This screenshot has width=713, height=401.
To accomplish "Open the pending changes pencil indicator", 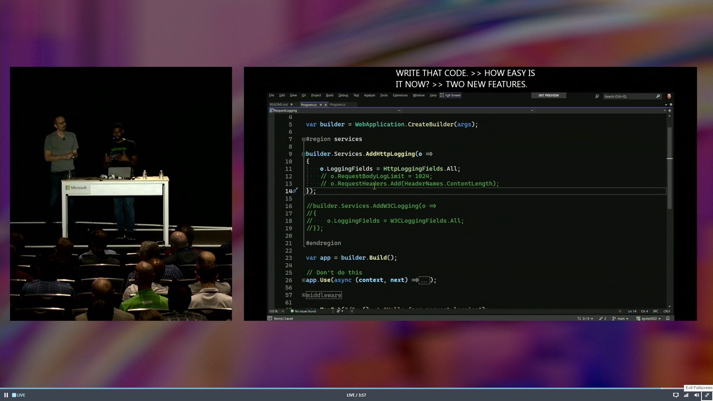I will point(603,319).
